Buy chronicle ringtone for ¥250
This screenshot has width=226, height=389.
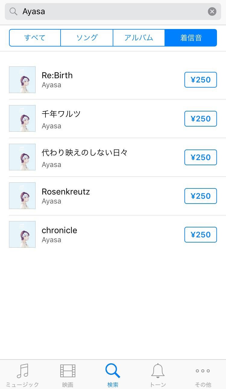201,235
